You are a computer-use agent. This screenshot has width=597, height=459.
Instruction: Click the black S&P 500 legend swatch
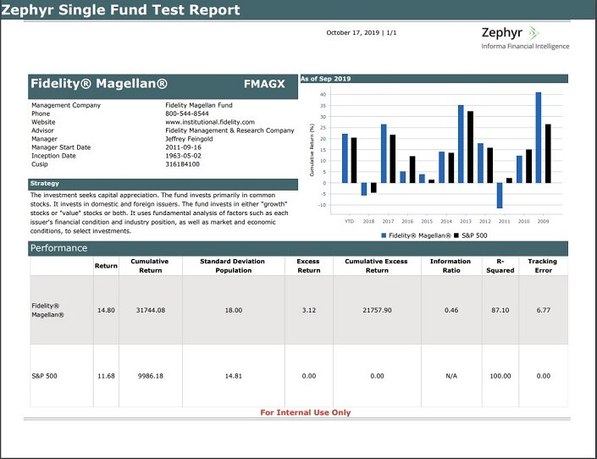point(456,235)
